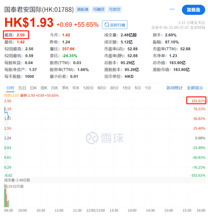Image resolution: width=208 pixels, height=216 pixels.
Task: Select the 60分 interval tab
Action: point(102,88)
